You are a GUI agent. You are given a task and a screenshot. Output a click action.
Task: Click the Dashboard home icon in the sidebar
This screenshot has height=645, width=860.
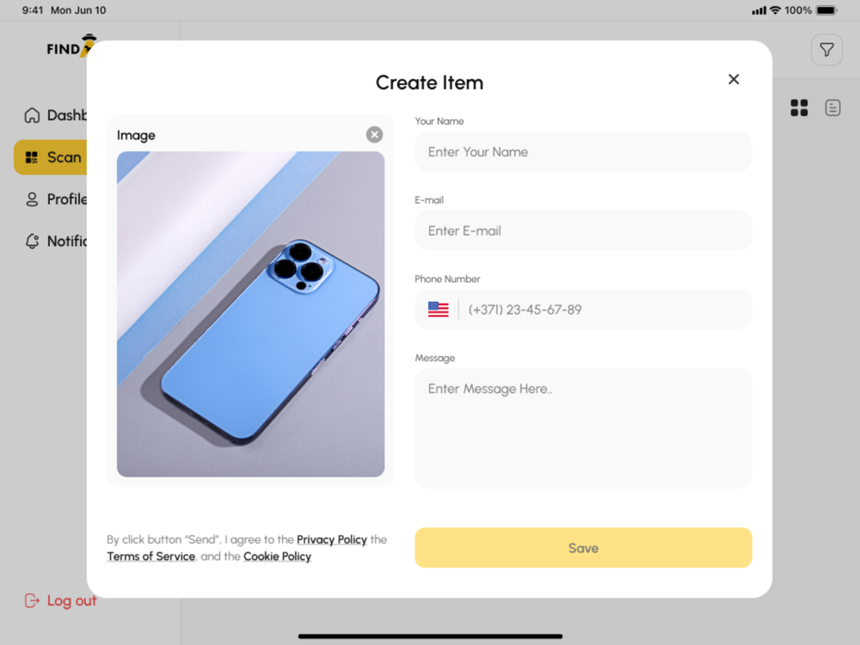click(x=32, y=115)
